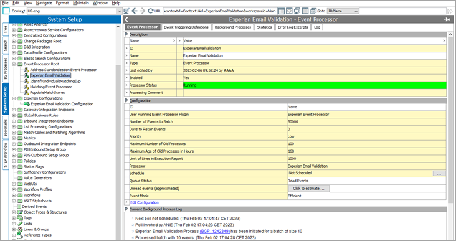Open the File menu

point(5,3)
